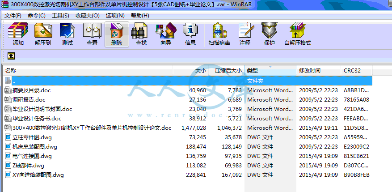The image size is (392, 192).
Task: Click the WinRAR title bar app icon
Action: coord(4,4)
